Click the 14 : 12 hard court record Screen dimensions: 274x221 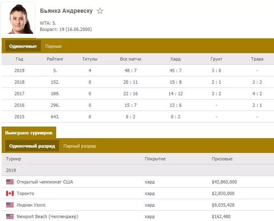point(176,94)
